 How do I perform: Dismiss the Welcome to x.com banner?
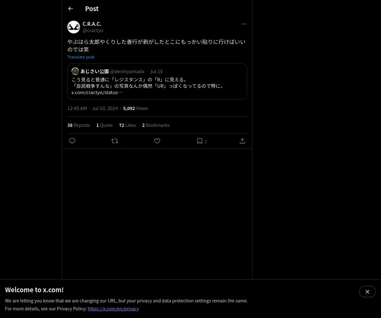pos(367,292)
